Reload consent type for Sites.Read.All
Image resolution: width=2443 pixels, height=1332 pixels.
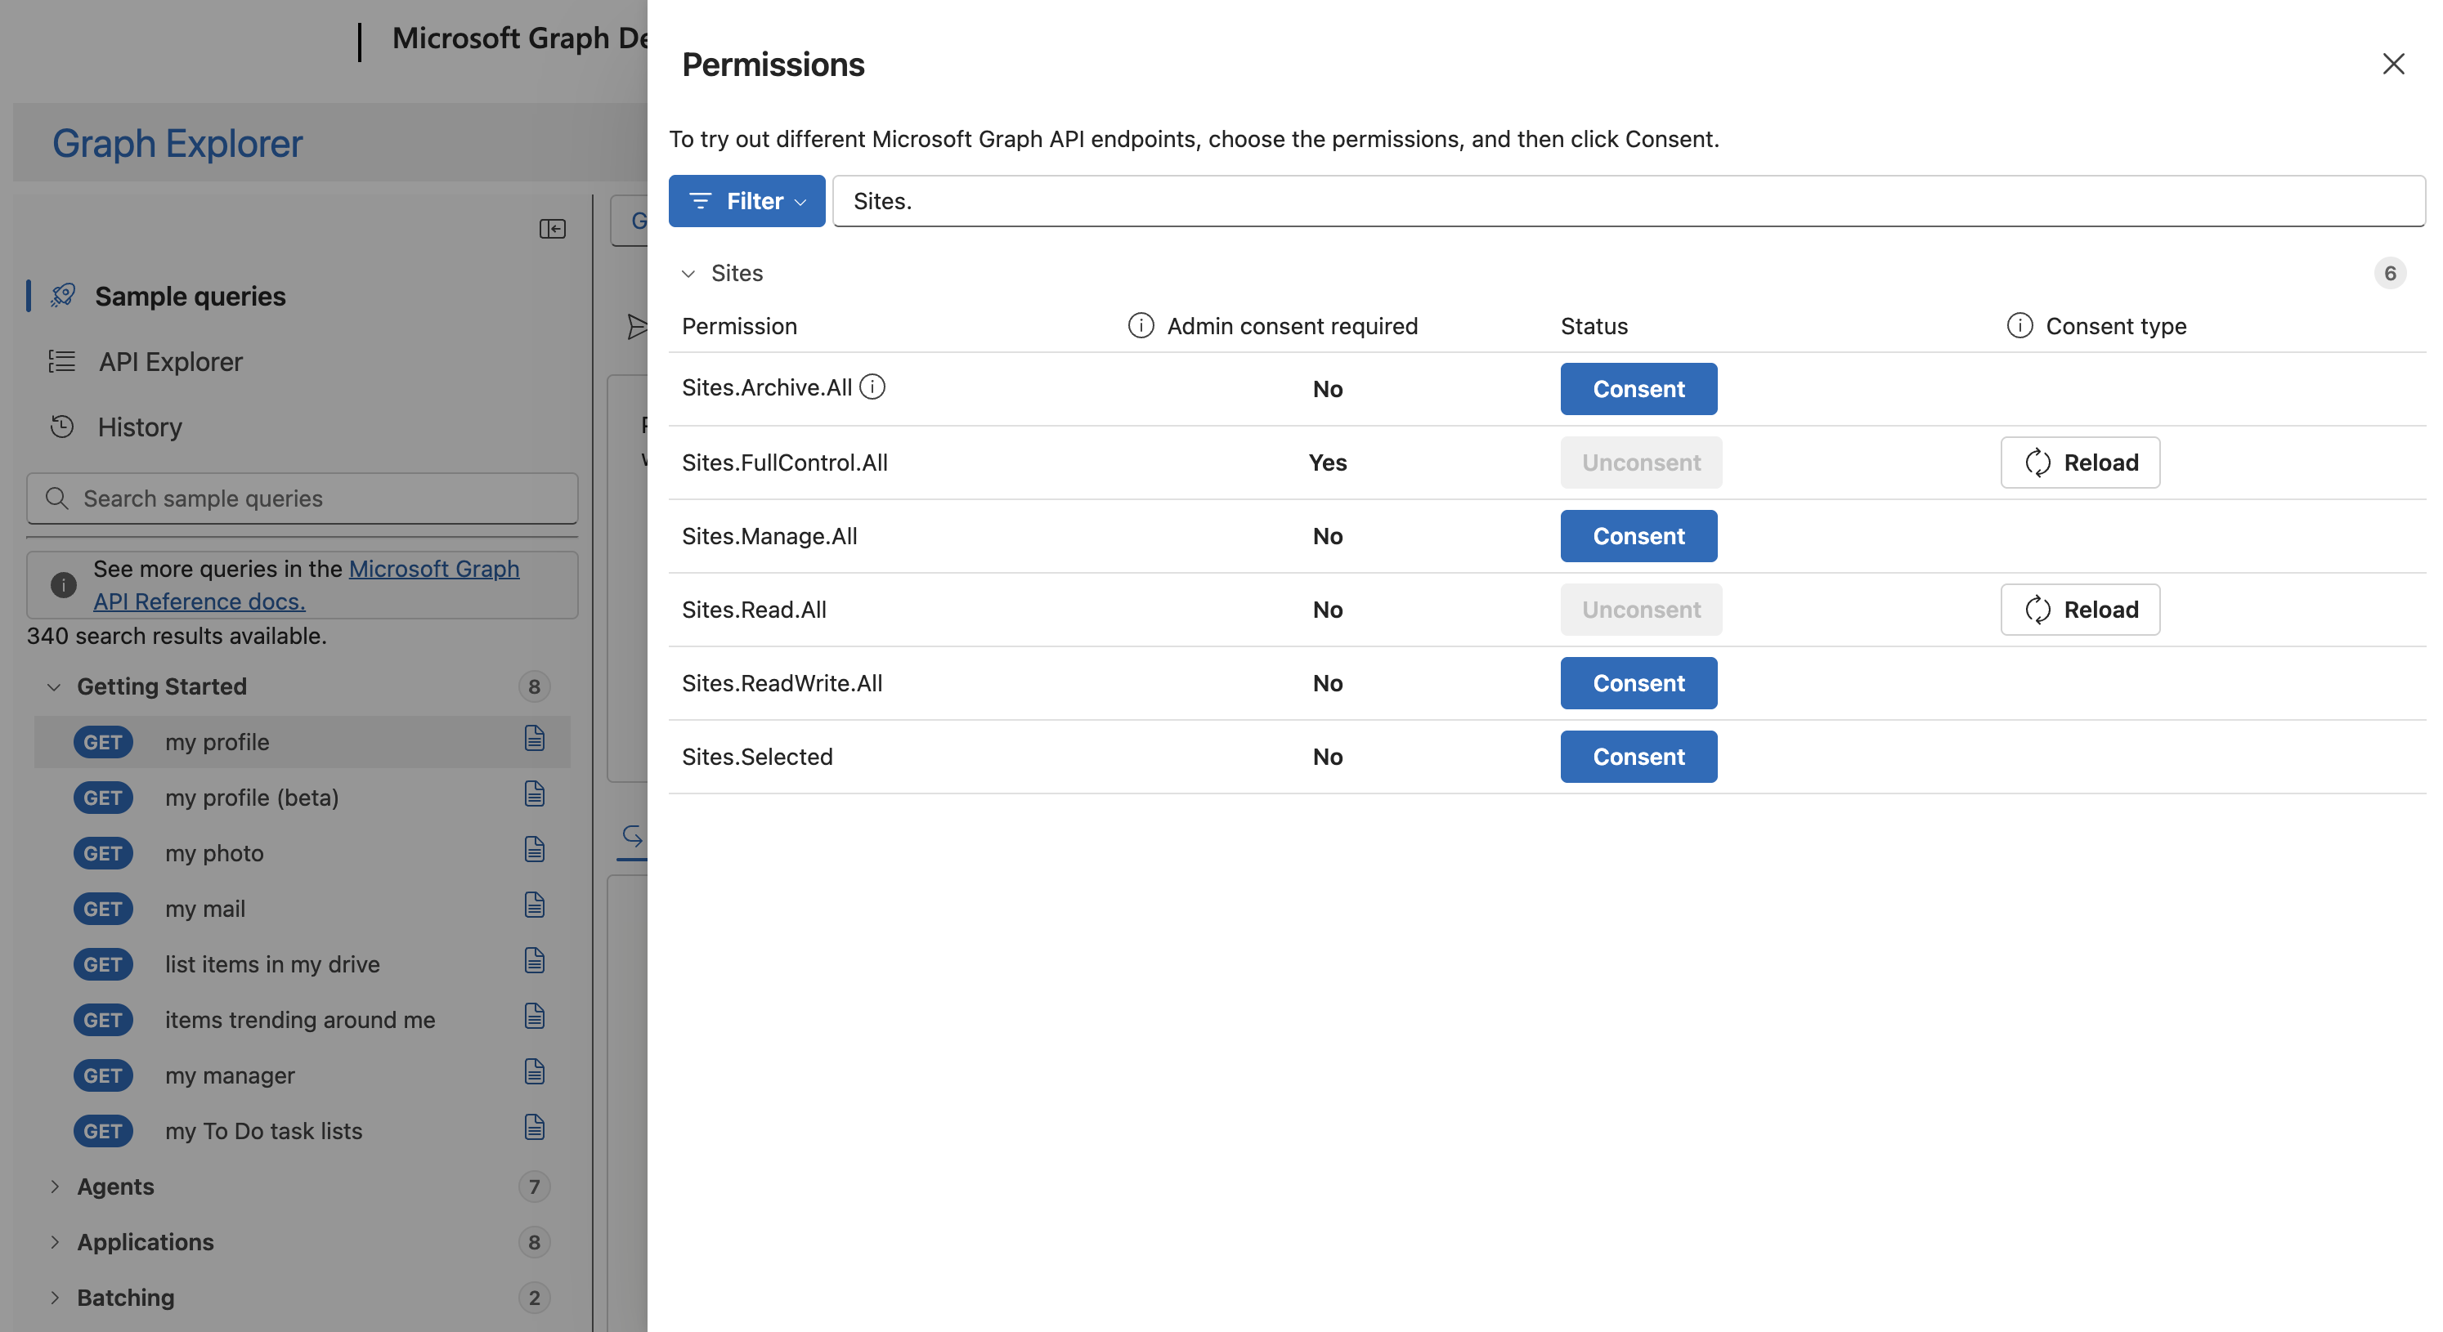pyautogui.click(x=2080, y=610)
